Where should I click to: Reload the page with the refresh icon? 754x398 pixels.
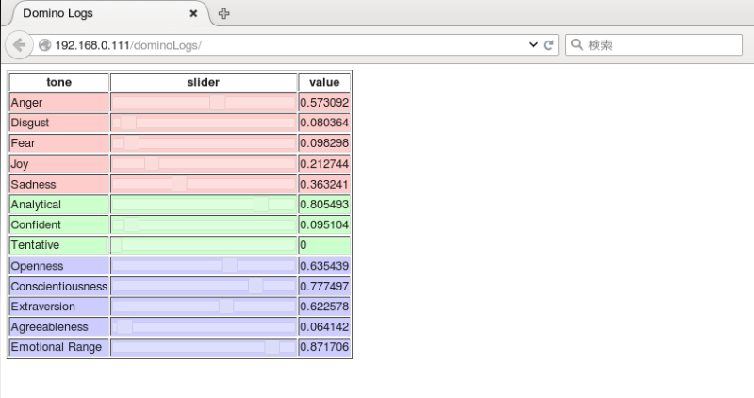549,45
